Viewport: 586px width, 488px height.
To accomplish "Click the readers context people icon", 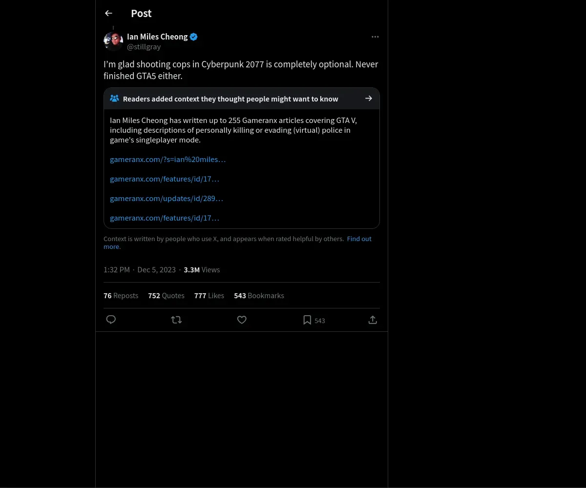I will (114, 99).
